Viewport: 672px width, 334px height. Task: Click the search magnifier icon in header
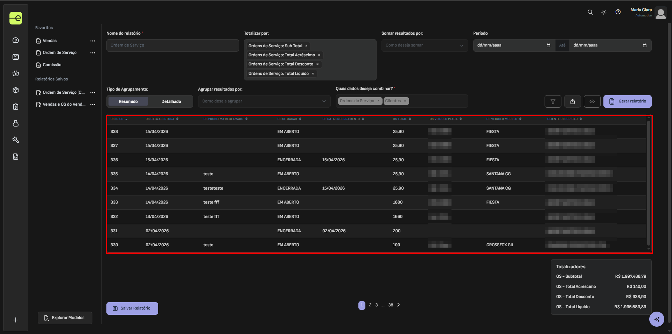[590, 12]
